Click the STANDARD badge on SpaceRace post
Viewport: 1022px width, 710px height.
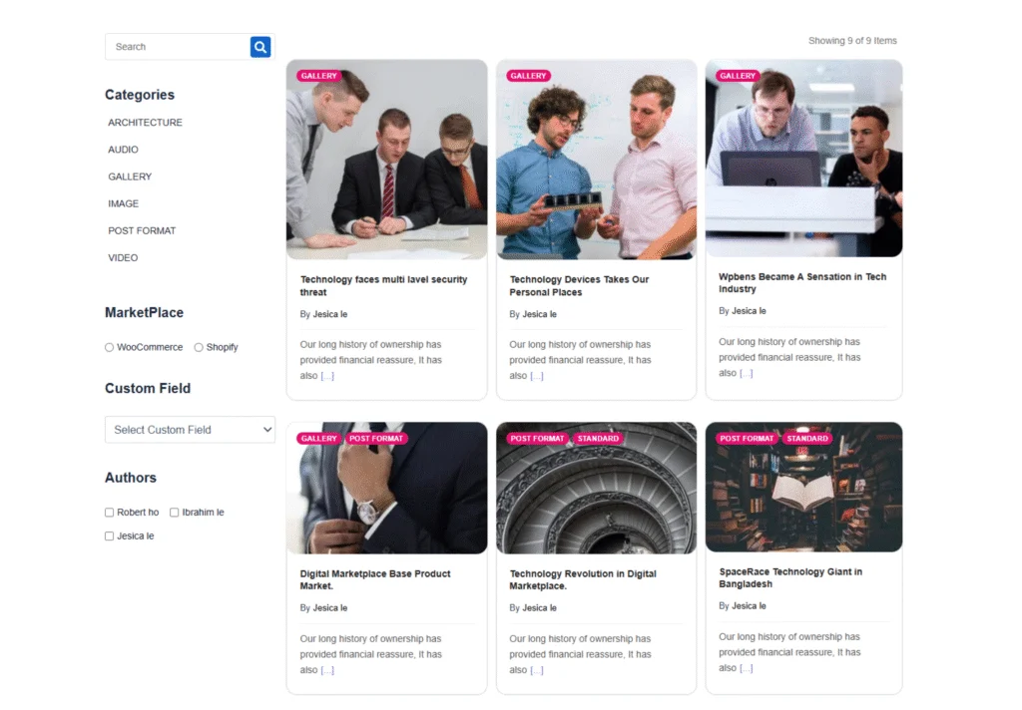point(807,438)
